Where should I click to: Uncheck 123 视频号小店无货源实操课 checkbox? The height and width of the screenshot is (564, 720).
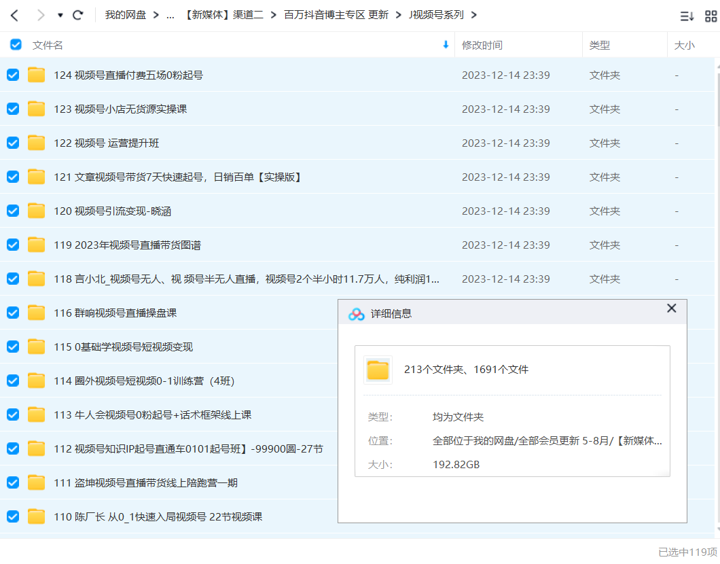pyautogui.click(x=13, y=109)
